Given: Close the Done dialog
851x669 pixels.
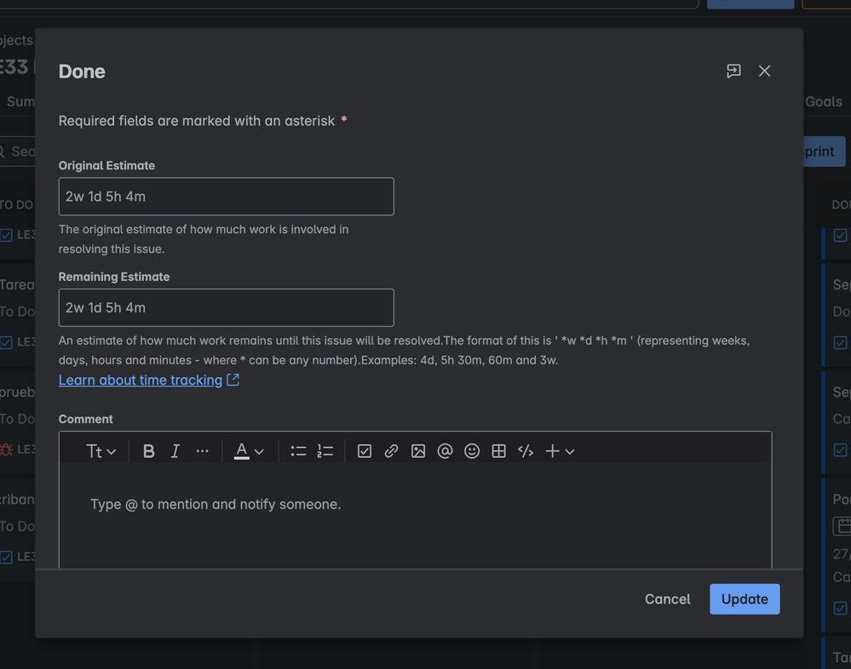Looking at the screenshot, I should tap(765, 71).
